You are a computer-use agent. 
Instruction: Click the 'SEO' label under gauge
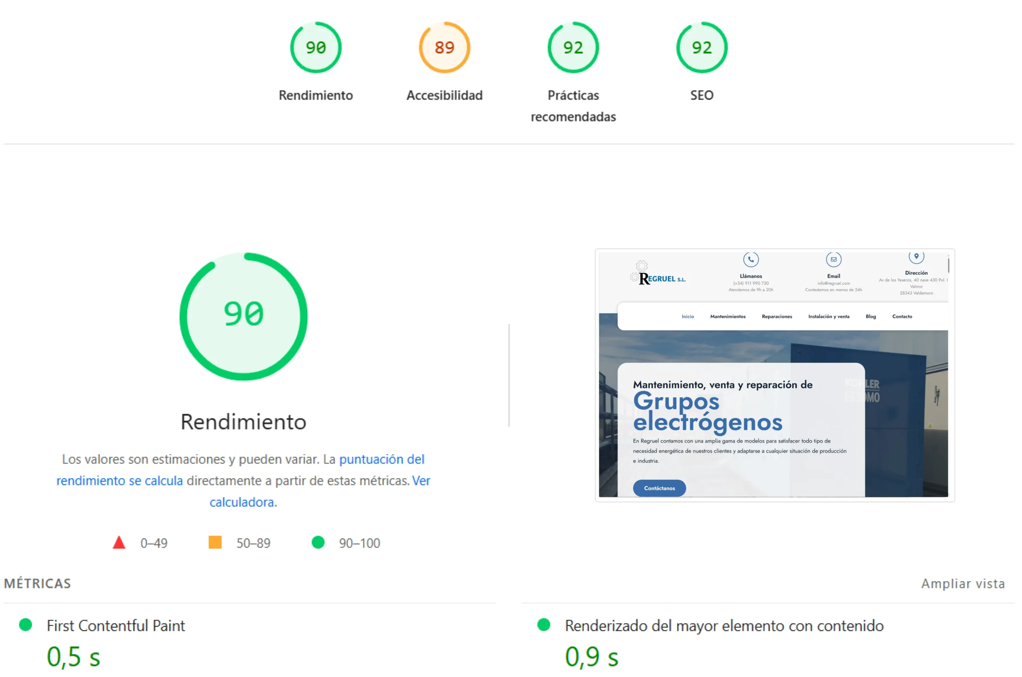coord(701,95)
